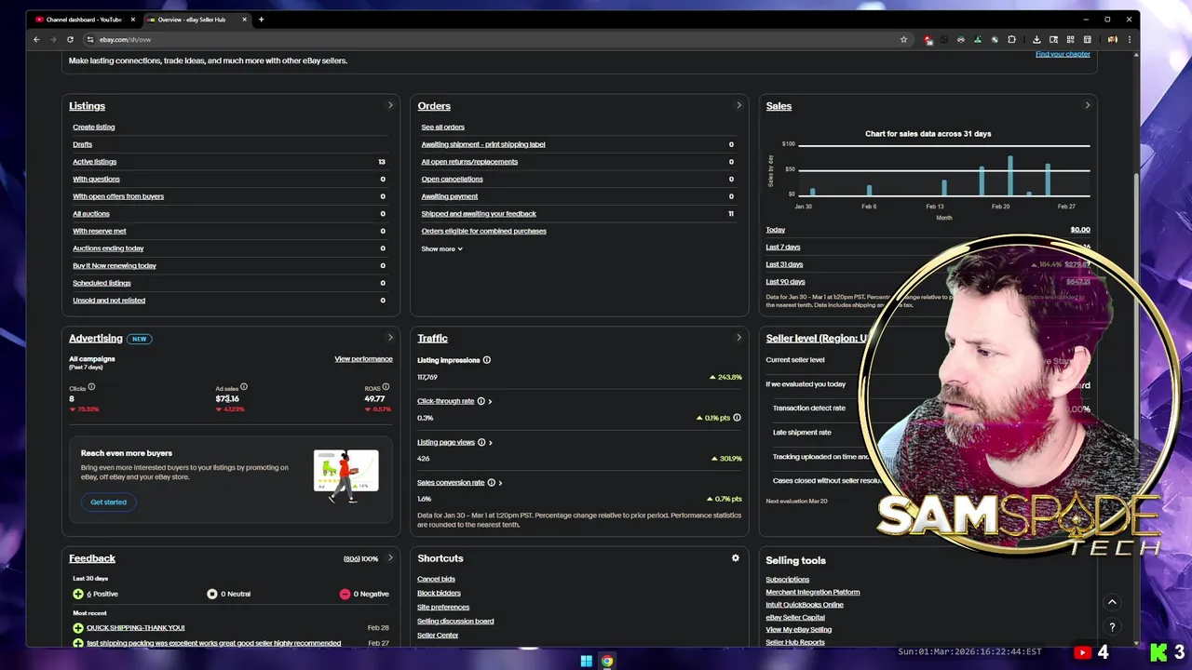Image resolution: width=1192 pixels, height=670 pixels.
Task: Open a new browser tab
Action: pos(261,20)
